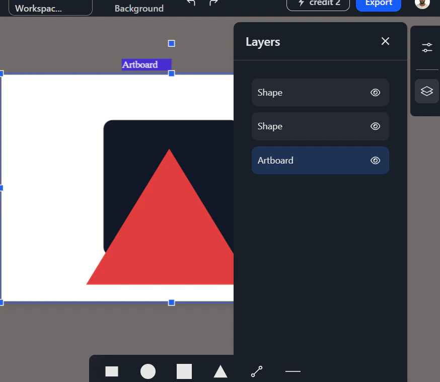Select the circle shape tool
The image size is (440, 382).
(x=148, y=371)
